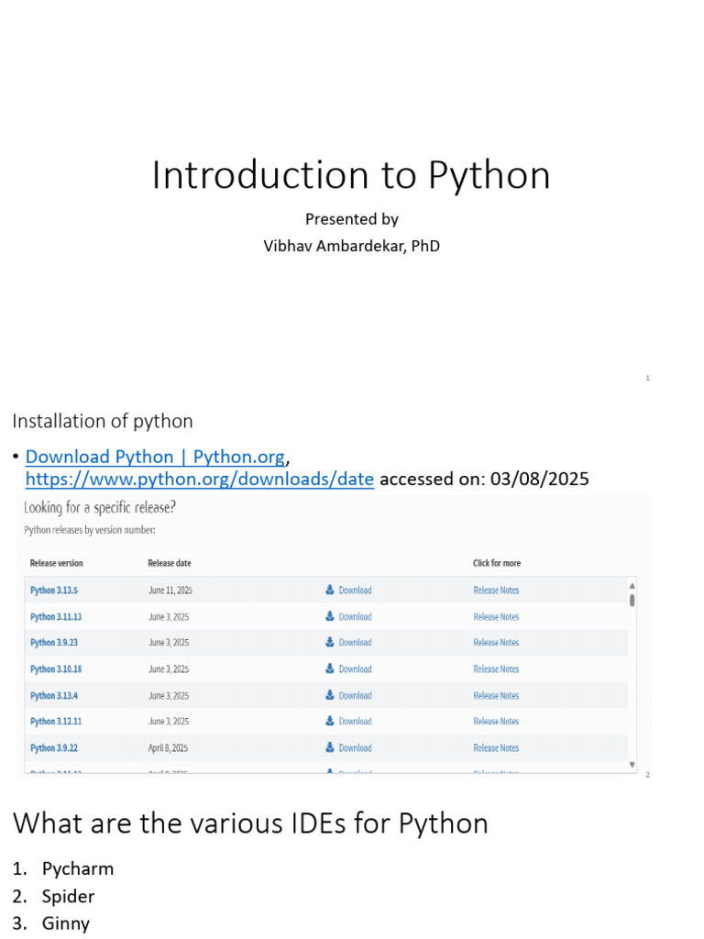Open Release Notes for Python 3.10.18
Viewport: 704px width, 939px height.
tap(496, 669)
